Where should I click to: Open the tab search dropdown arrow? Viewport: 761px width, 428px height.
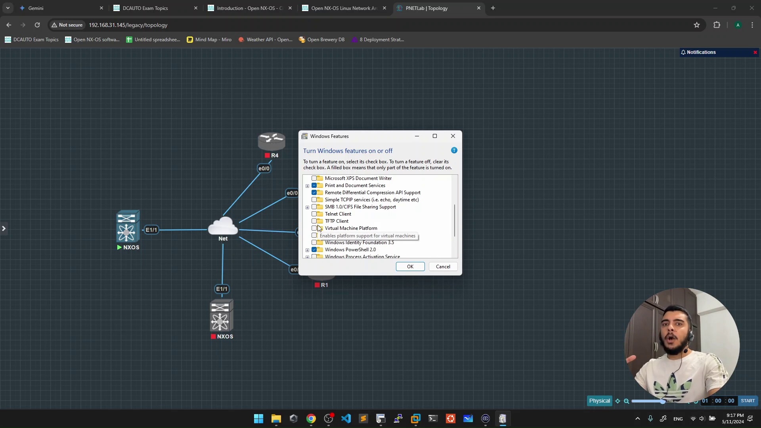pyautogui.click(x=8, y=8)
